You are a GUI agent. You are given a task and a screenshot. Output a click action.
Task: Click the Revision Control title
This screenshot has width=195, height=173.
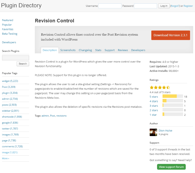click(x=55, y=21)
